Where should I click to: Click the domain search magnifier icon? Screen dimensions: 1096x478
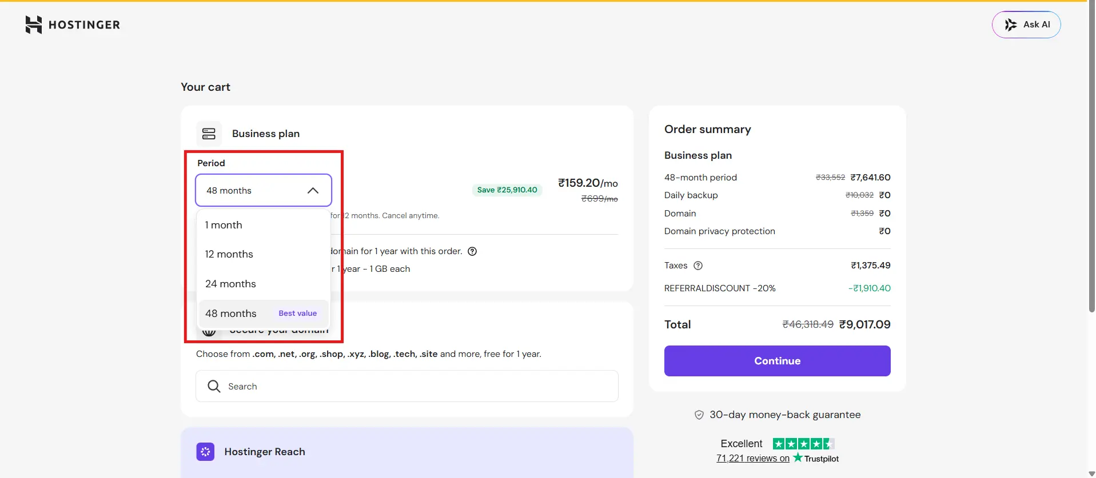[x=214, y=387]
